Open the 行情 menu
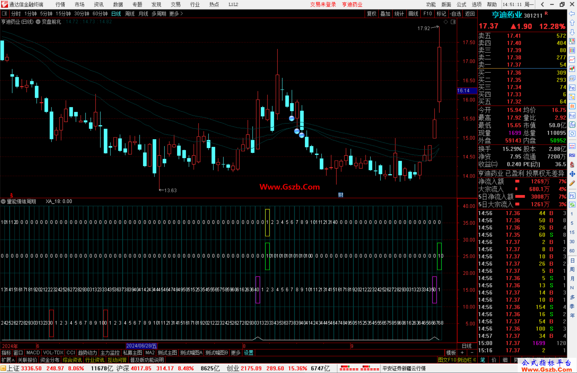This screenshot has width=577, height=373. coord(60,5)
